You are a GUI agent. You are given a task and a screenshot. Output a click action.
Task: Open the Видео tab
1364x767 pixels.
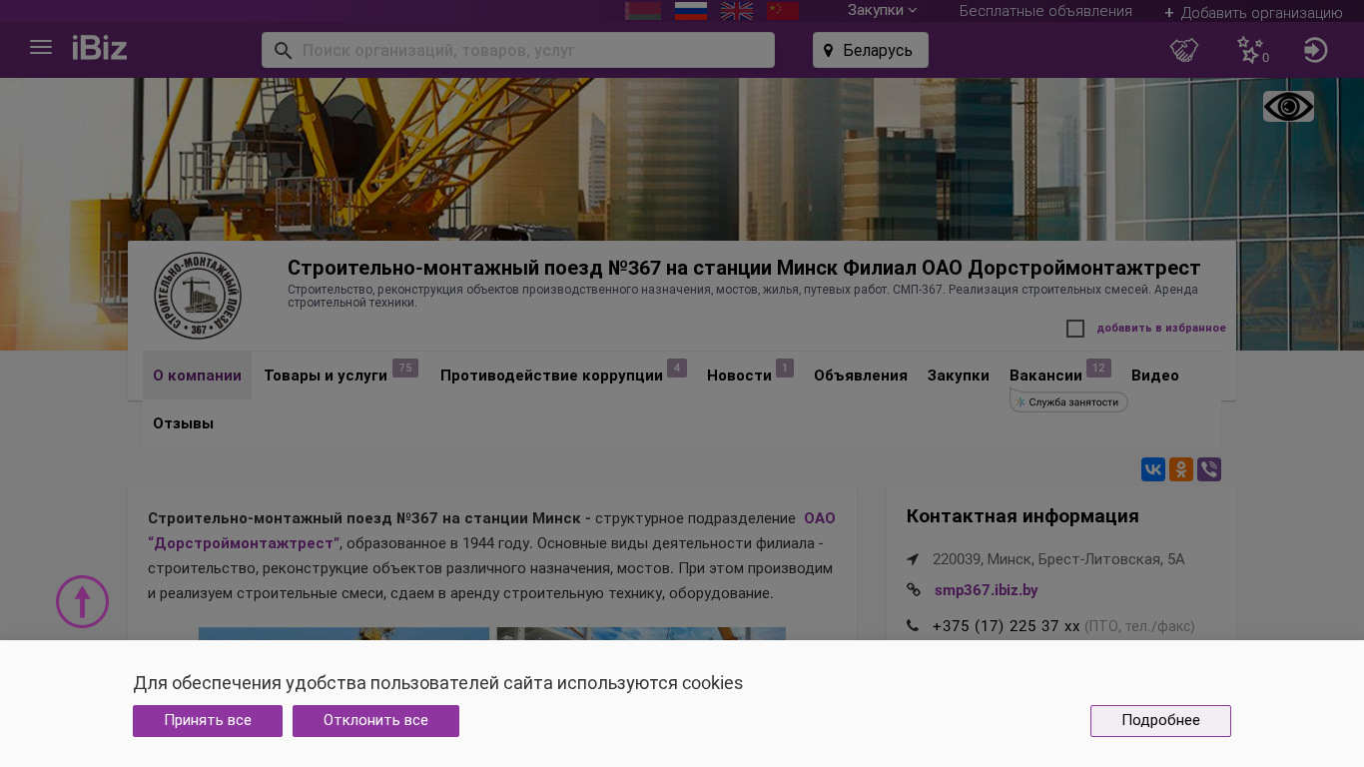(x=1155, y=376)
